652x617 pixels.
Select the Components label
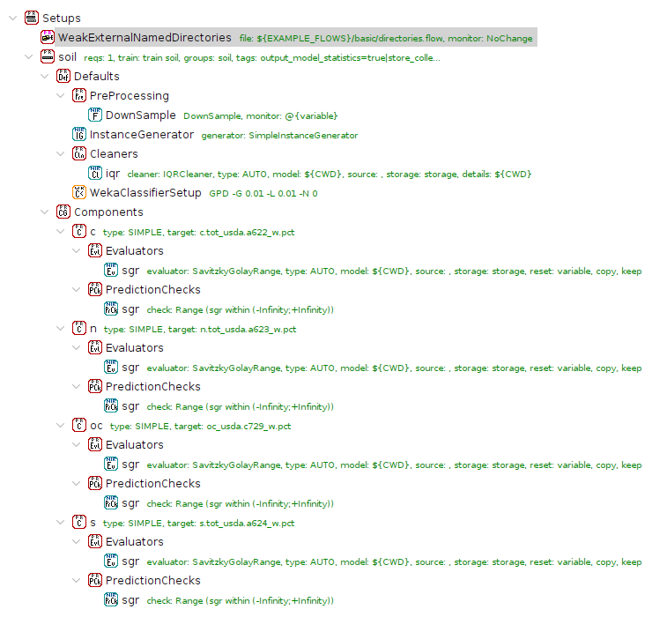pos(108,212)
